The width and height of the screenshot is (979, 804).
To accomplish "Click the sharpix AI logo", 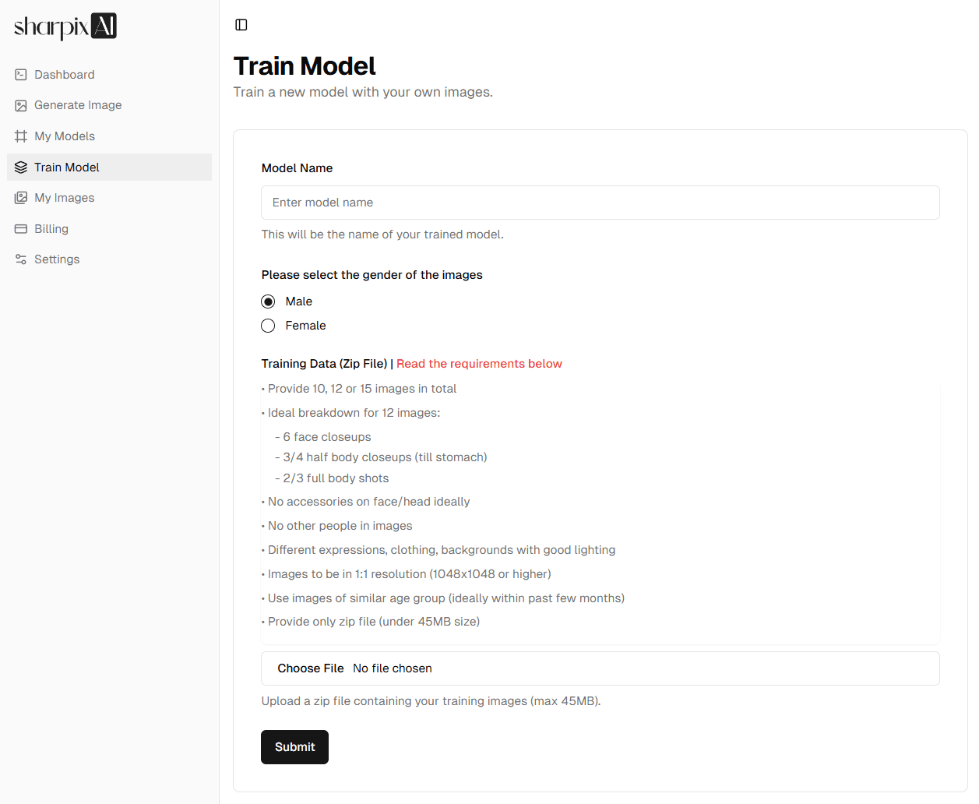I will point(65,26).
